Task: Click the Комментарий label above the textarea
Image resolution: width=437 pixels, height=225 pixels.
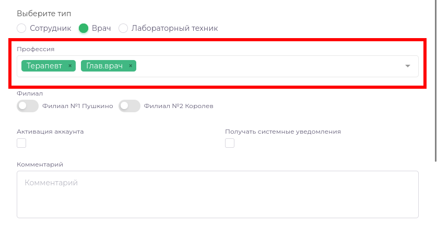Action: 40,164
